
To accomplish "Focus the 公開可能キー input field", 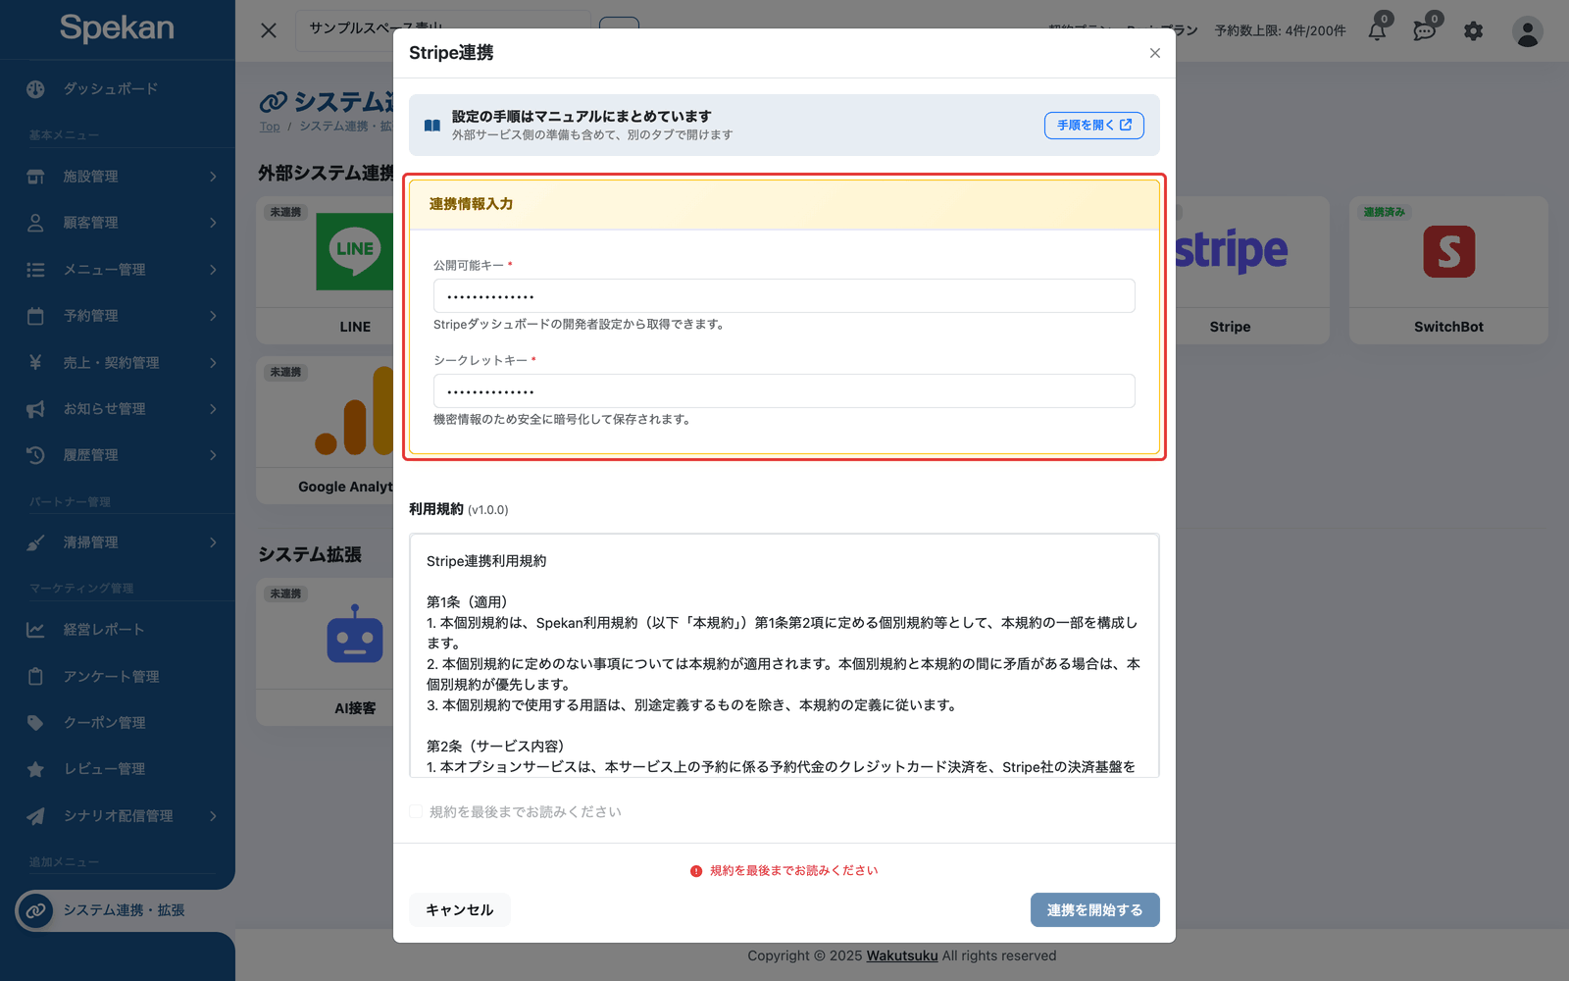I will (x=784, y=296).
